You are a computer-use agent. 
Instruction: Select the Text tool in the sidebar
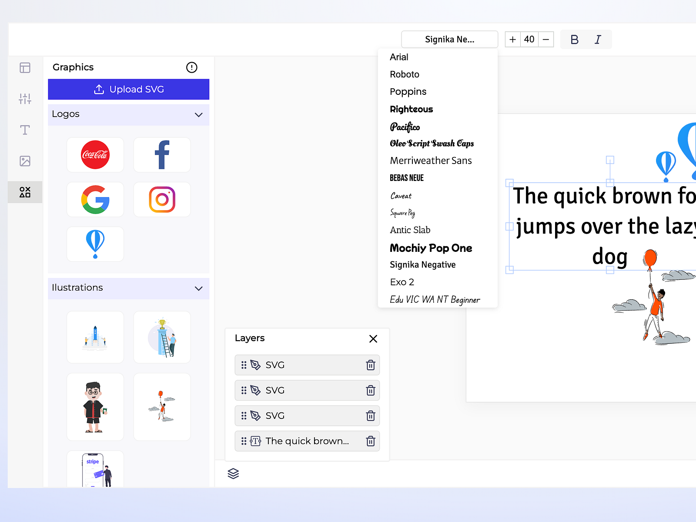tap(25, 130)
